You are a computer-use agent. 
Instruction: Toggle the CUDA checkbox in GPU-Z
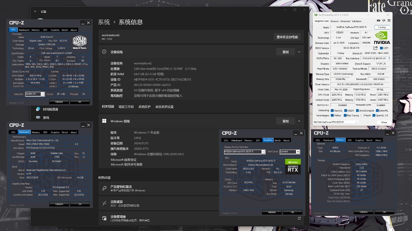pos(345,111)
